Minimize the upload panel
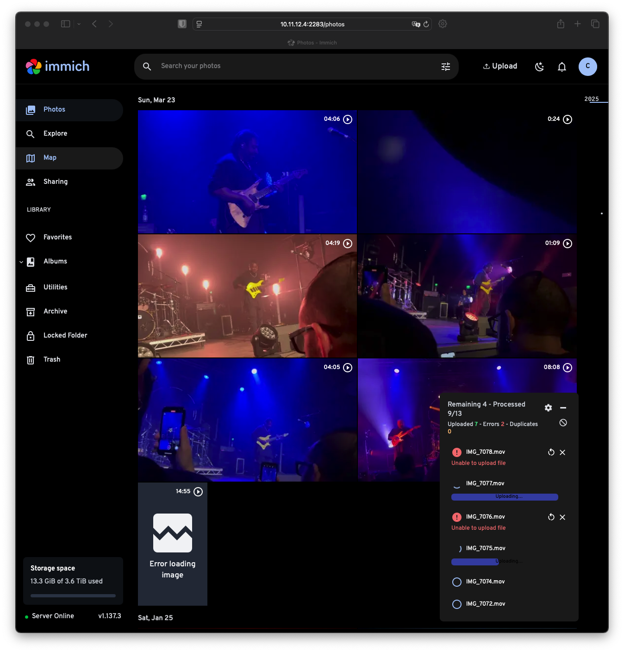This screenshot has width=624, height=652. tap(563, 408)
